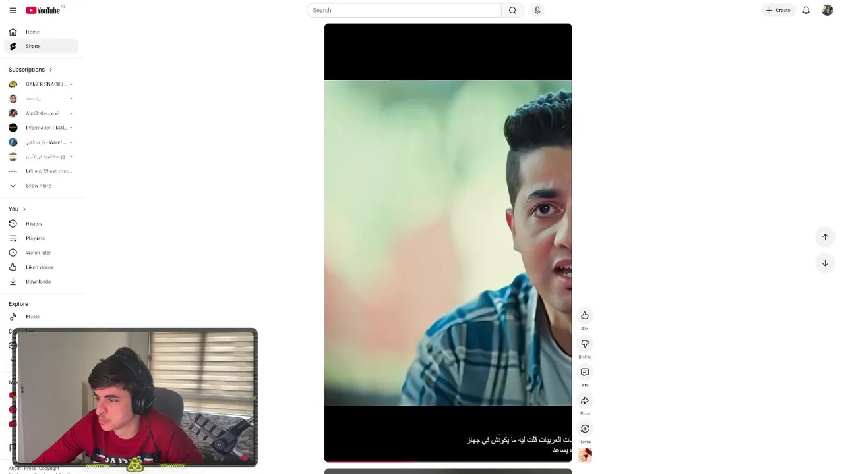This screenshot has height=474, width=844.
Task: Open Downloads in the sidebar
Action: coord(41,282)
